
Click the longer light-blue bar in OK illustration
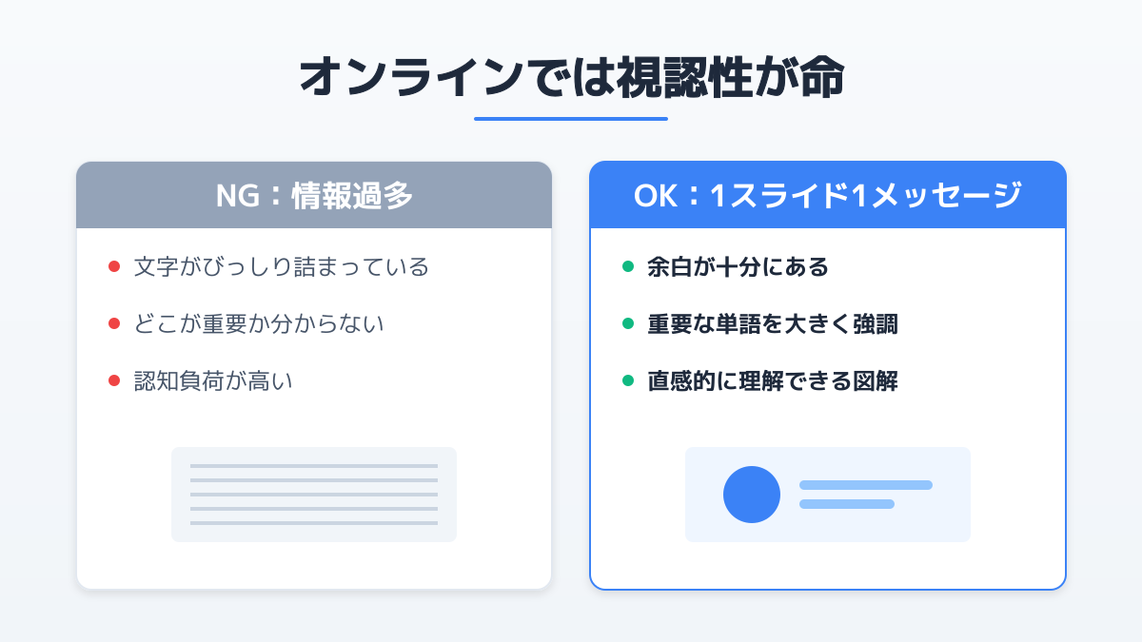[866, 485]
